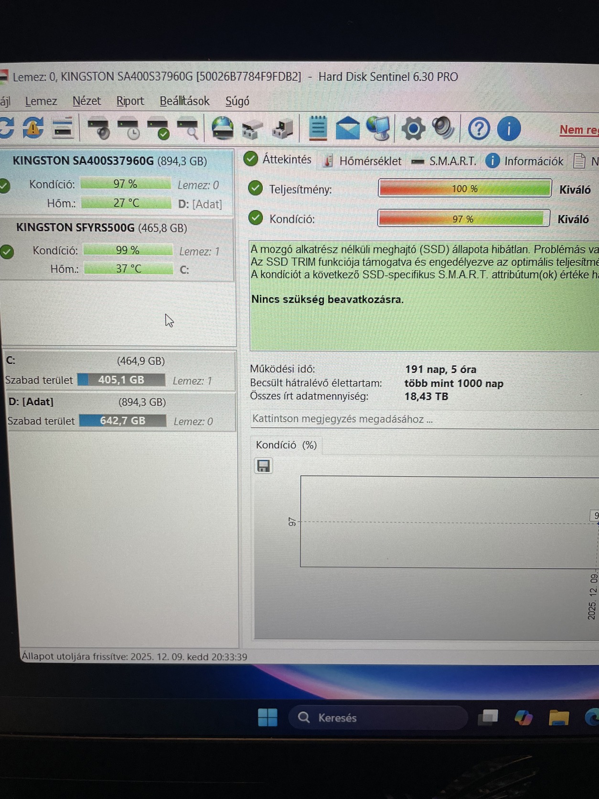Screen dimensions: 599x799
Task: Click the envelope send e-mail report icon
Action: coord(348,128)
